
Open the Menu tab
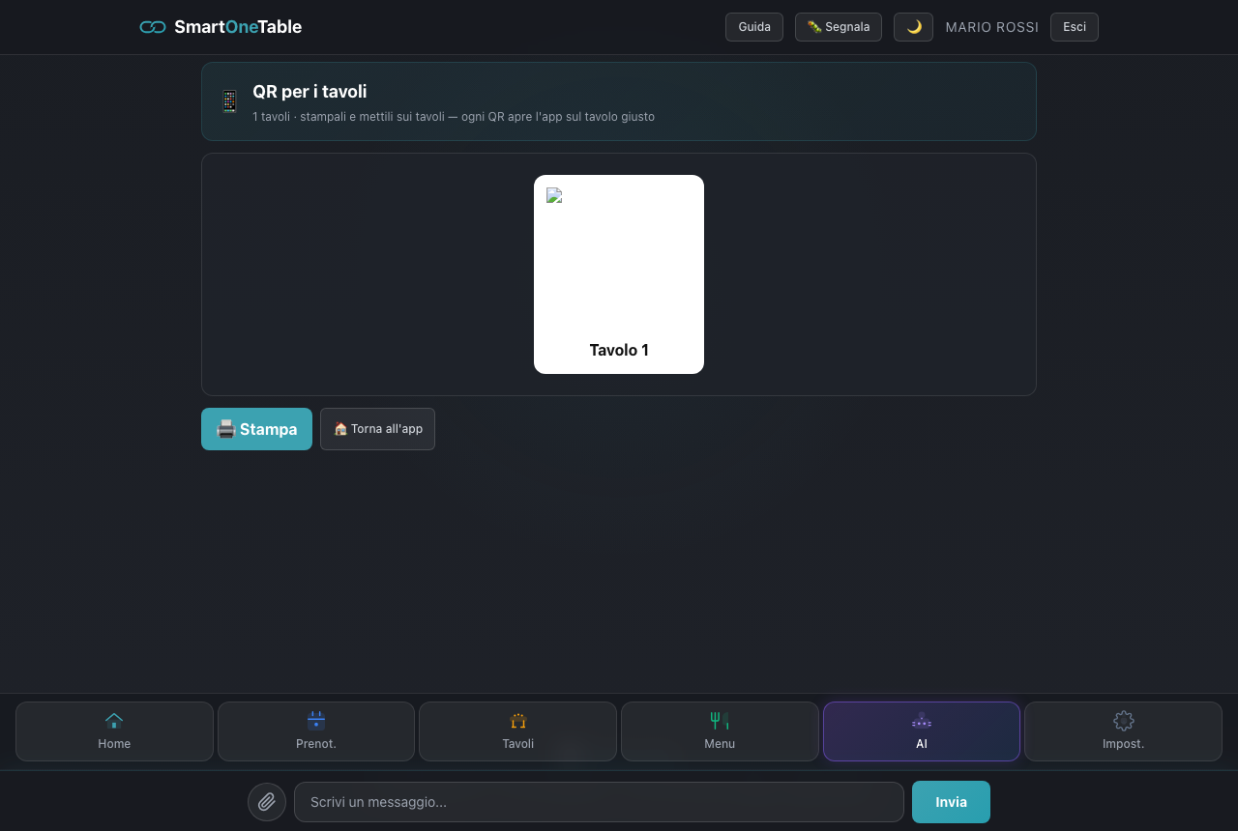click(720, 731)
